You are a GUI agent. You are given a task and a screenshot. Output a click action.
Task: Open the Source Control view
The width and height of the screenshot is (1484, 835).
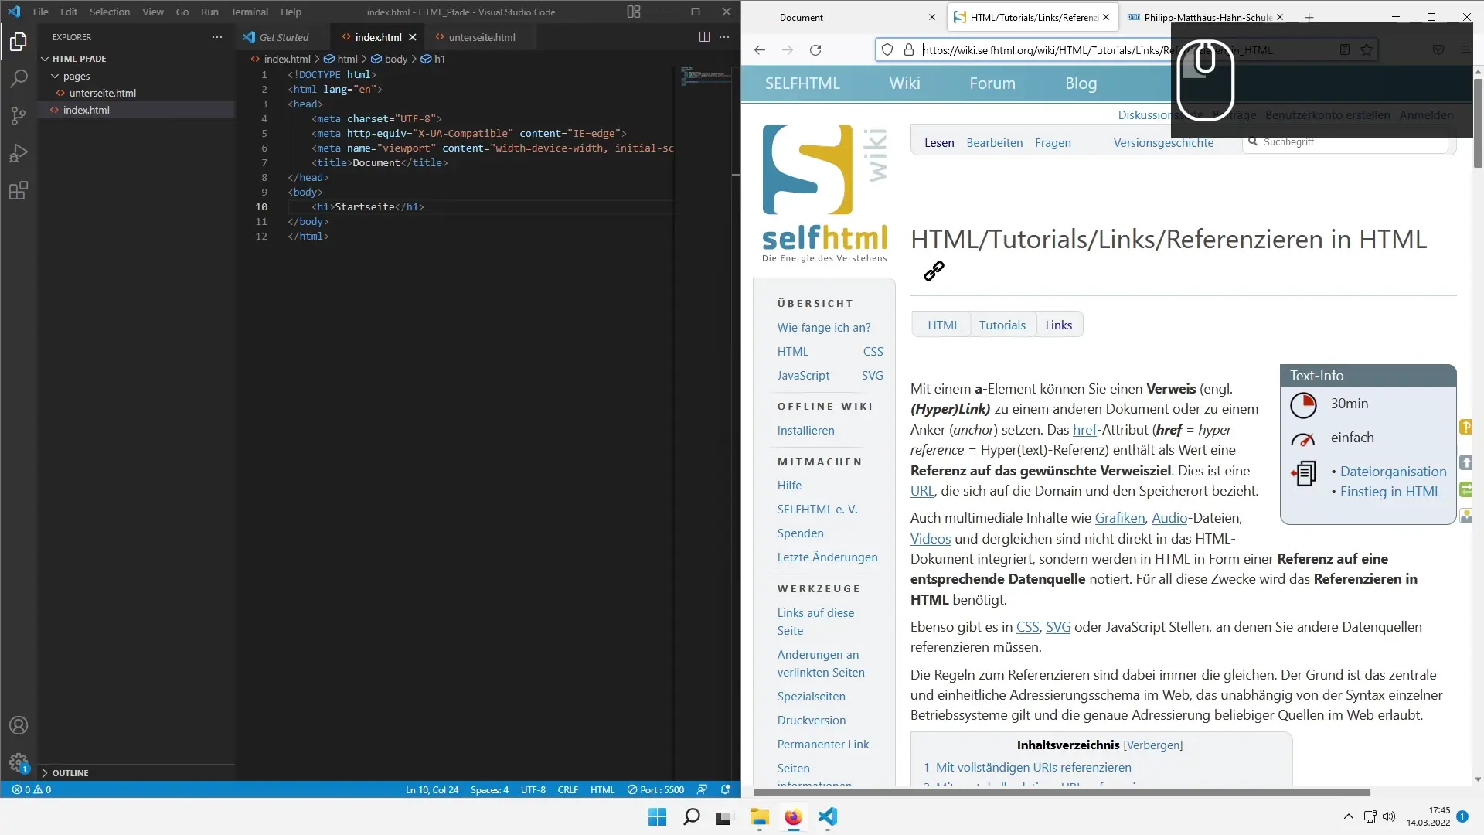(19, 116)
